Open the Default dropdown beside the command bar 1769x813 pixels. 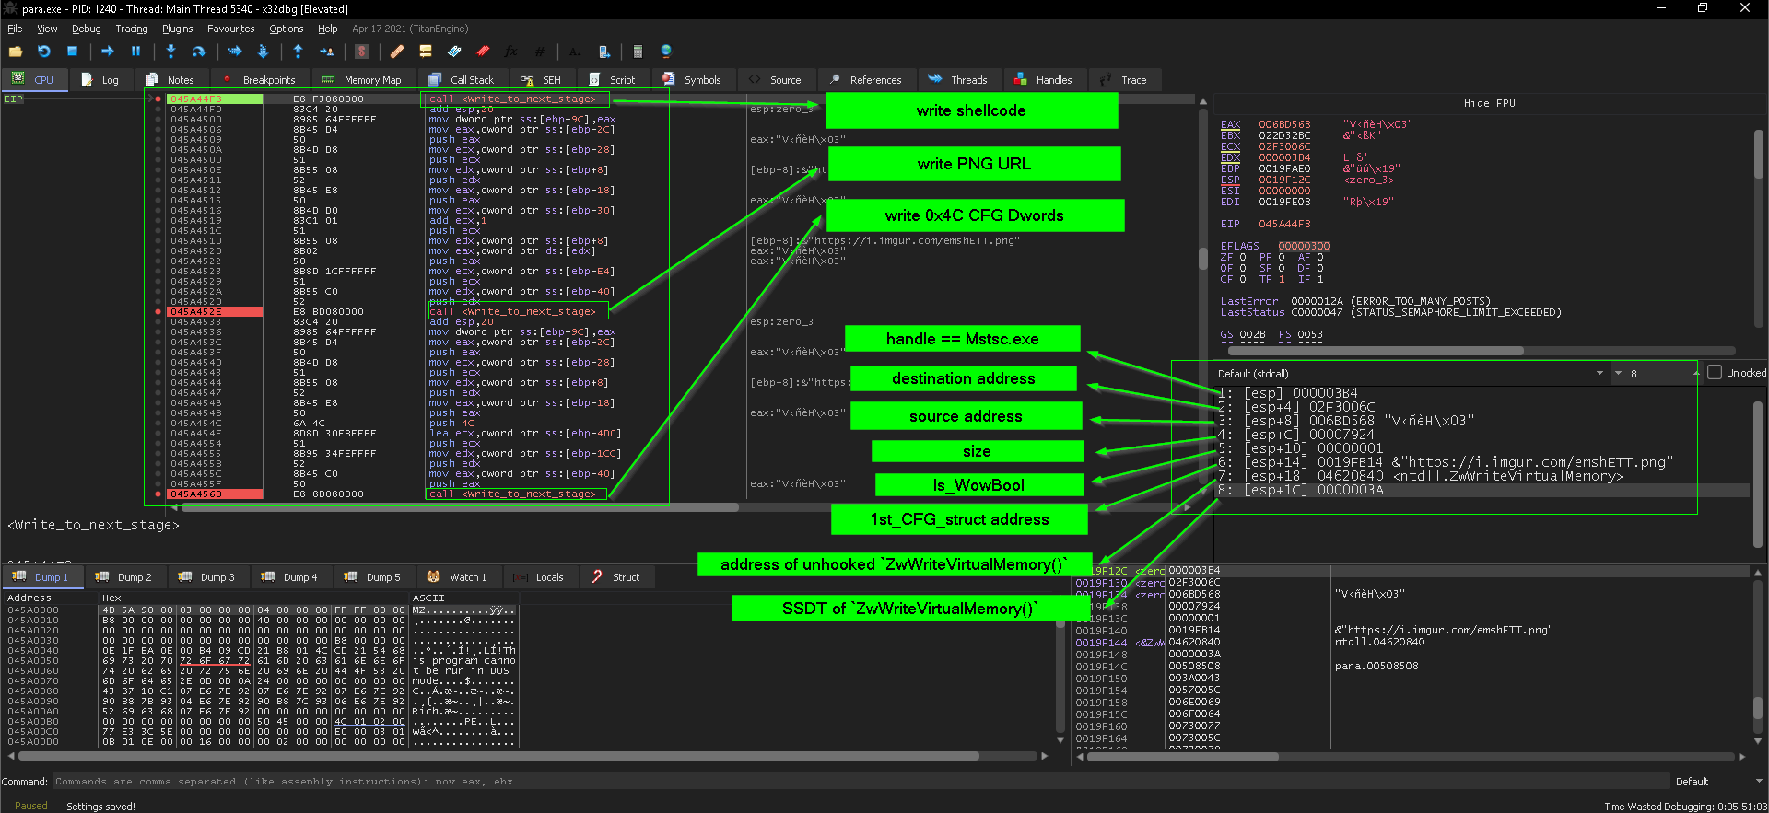[x=1717, y=782]
